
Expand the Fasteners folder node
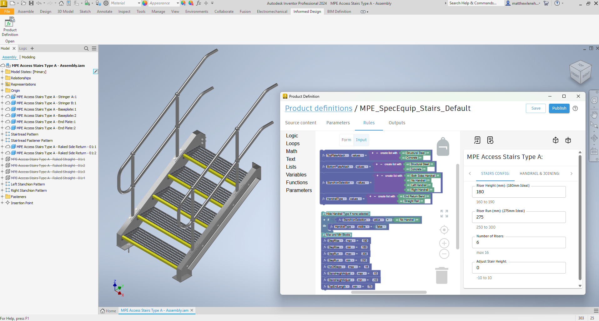[2, 197]
